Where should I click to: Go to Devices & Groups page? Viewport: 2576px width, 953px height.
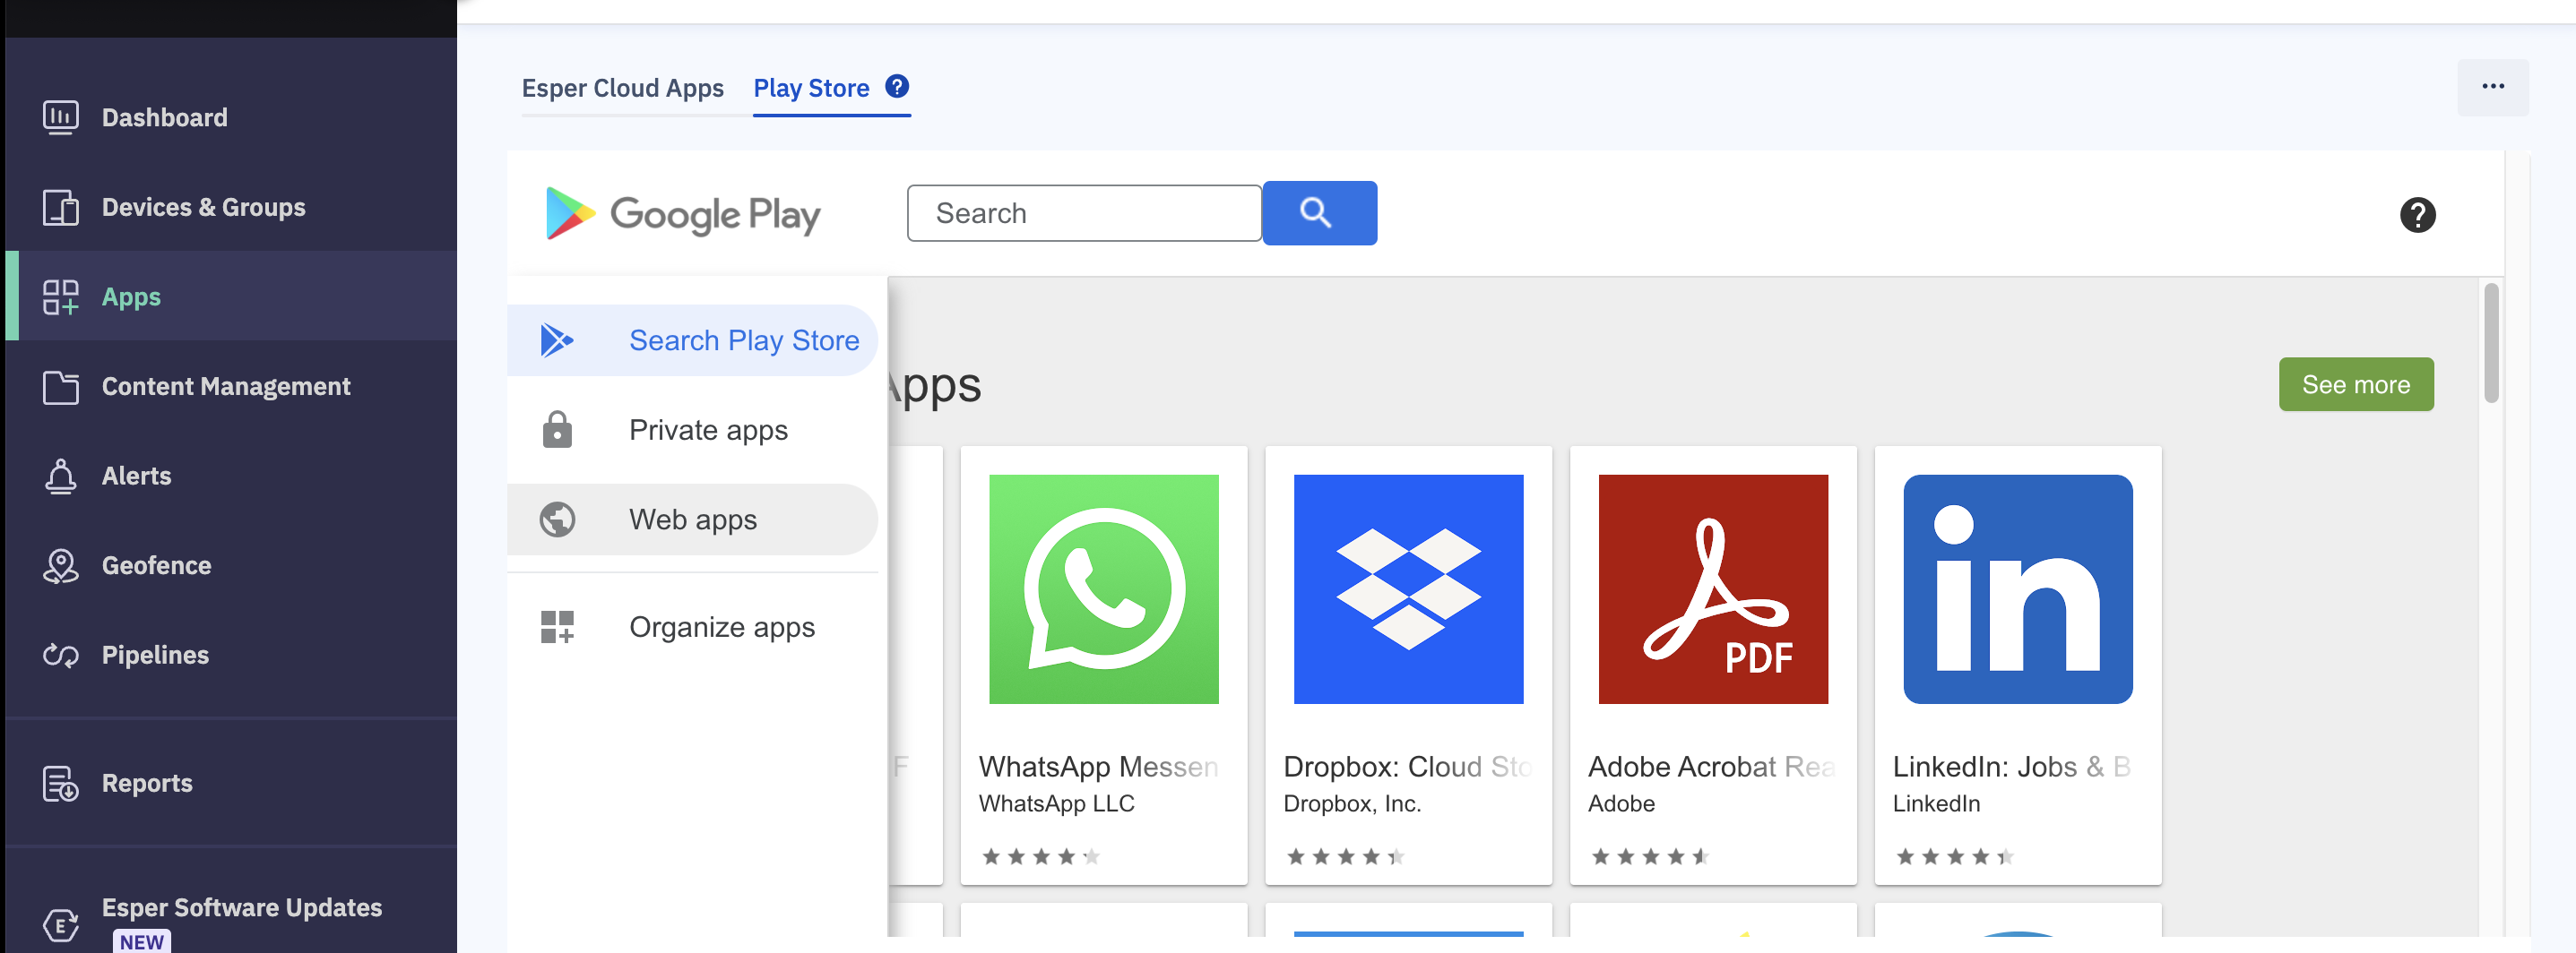pyautogui.click(x=204, y=208)
